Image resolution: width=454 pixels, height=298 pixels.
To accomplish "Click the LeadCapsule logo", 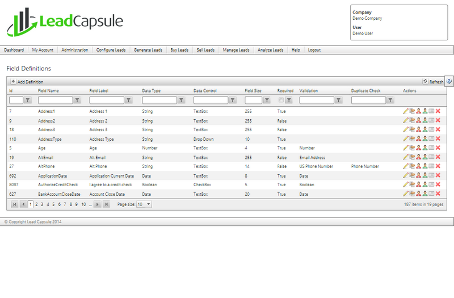I will point(65,22).
